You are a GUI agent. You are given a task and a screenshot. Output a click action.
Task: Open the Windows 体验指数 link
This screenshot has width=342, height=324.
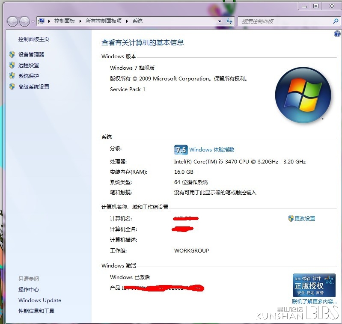[211, 150]
